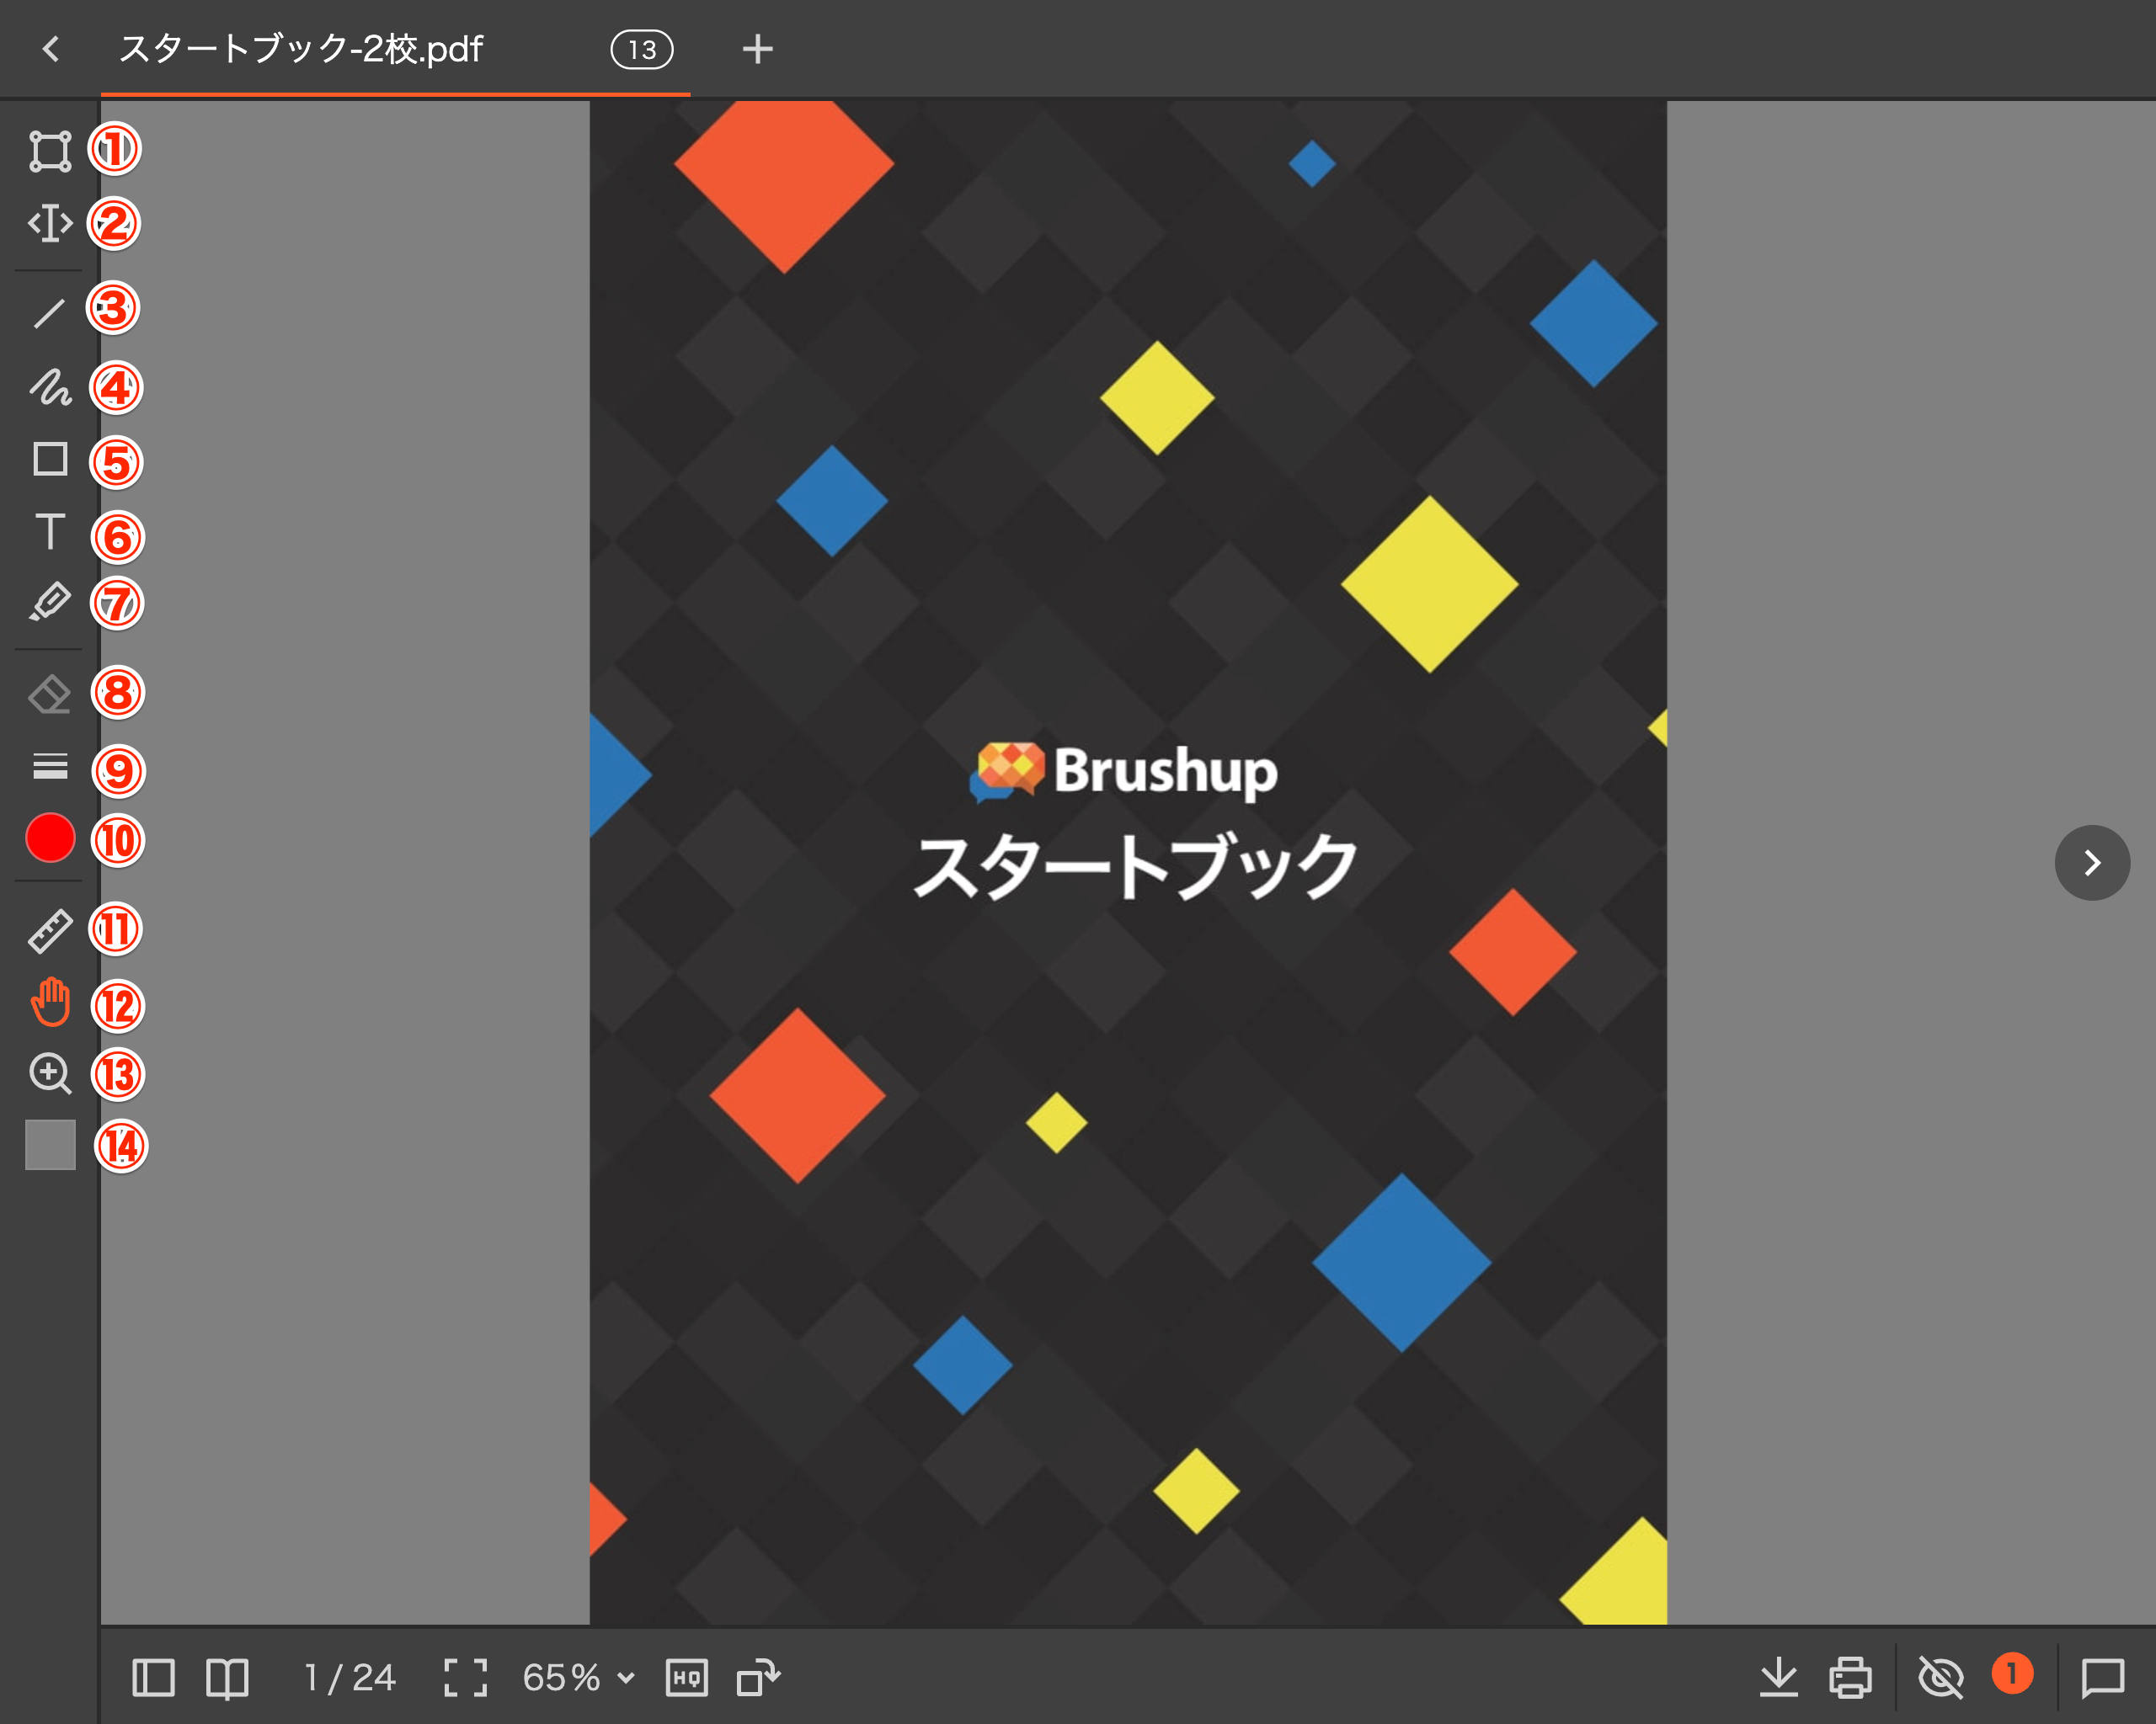Toggle the sidebar panel view
This screenshot has height=1724, width=2156.
tap(153, 1678)
